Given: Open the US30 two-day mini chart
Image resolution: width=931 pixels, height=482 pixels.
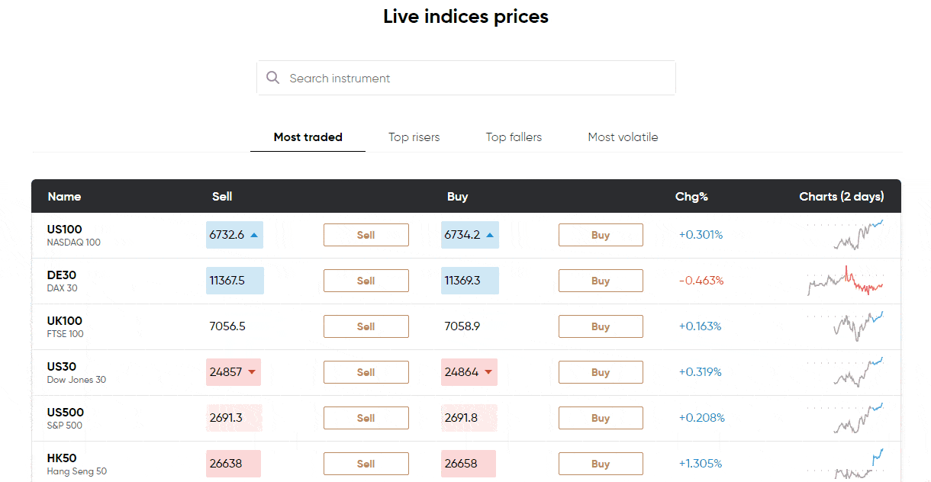Looking at the screenshot, I should [846, 372].
